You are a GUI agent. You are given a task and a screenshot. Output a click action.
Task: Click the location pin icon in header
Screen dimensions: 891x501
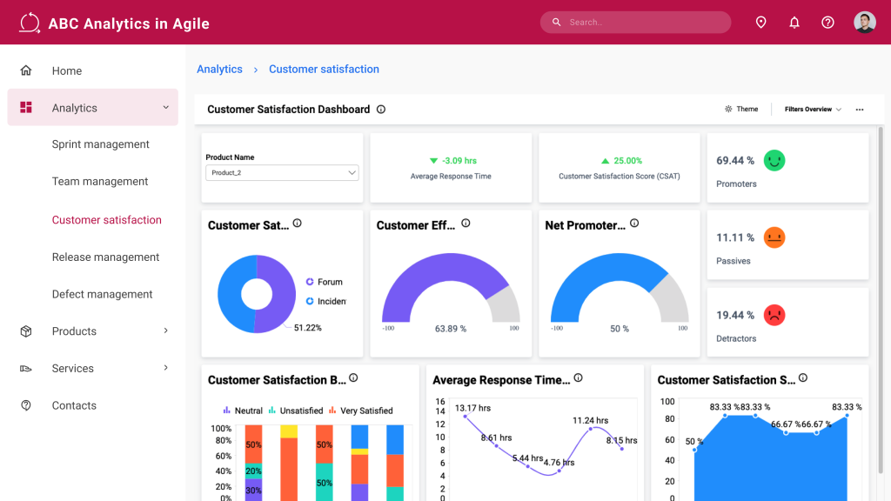coord(760,22)
